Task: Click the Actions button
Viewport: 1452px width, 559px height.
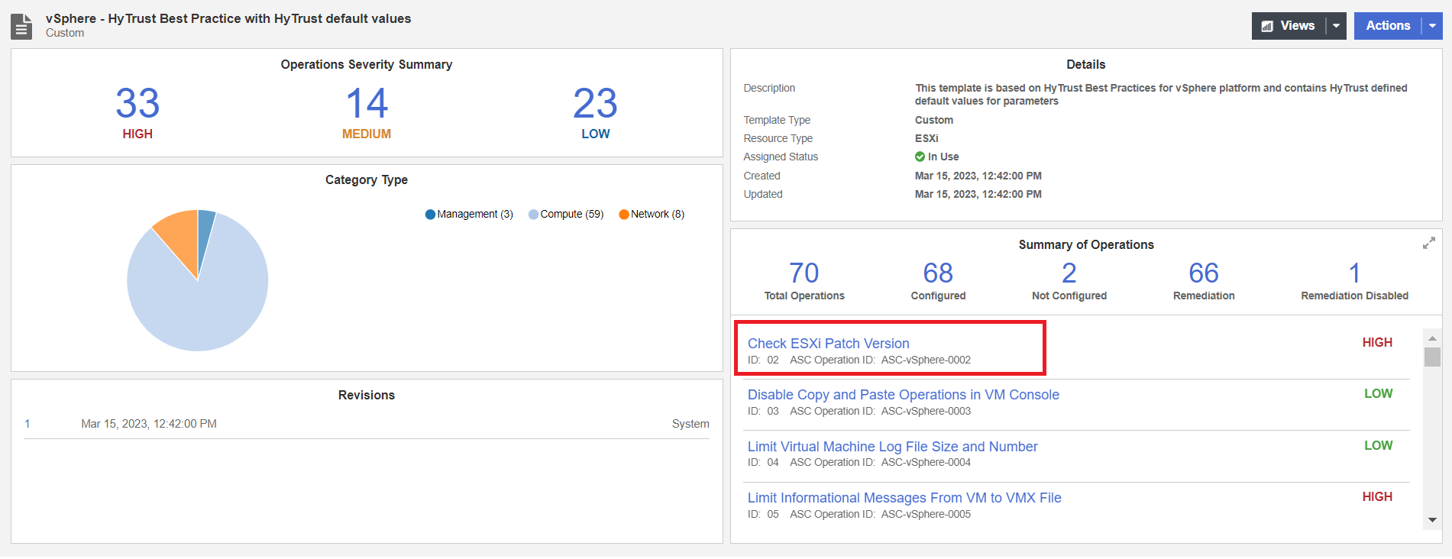Action: [1388, 26]
